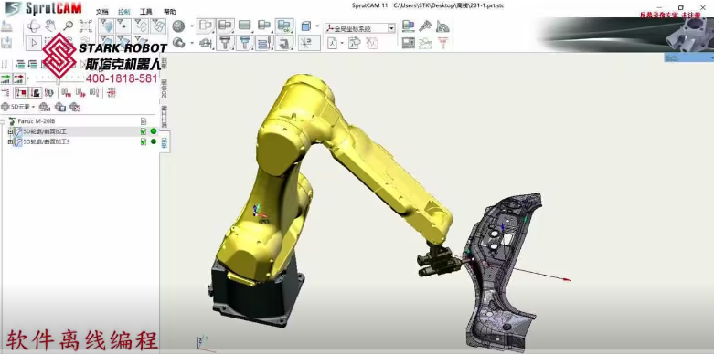Open the global coordinate system dropdown
This screenshot has height=354, width=714.
[359, 28]
